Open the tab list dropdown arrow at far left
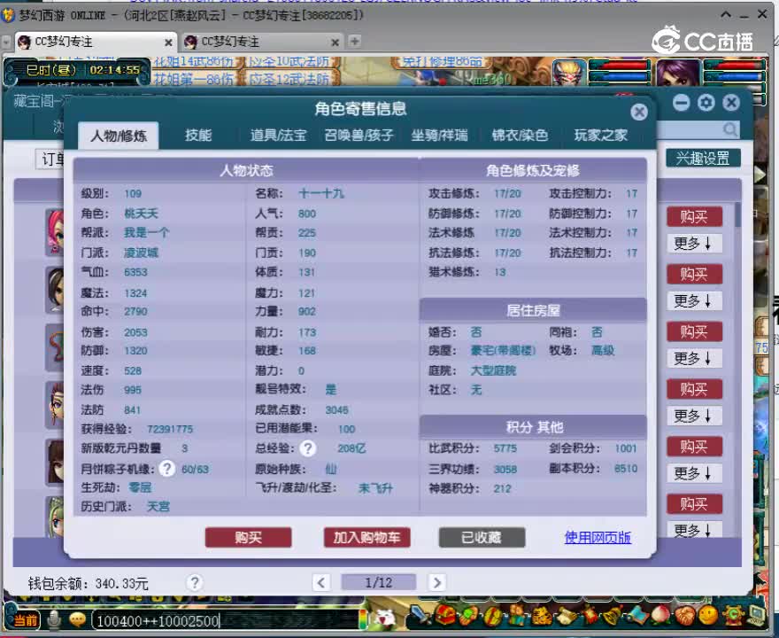Viewport: 779px width, 638px height. [x=6, y=43]
